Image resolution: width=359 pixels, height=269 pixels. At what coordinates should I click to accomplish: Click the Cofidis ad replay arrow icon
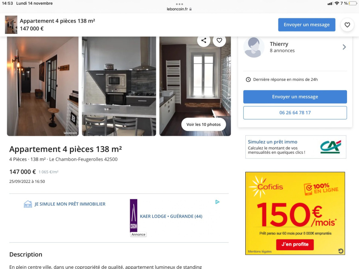pos(341,251)
